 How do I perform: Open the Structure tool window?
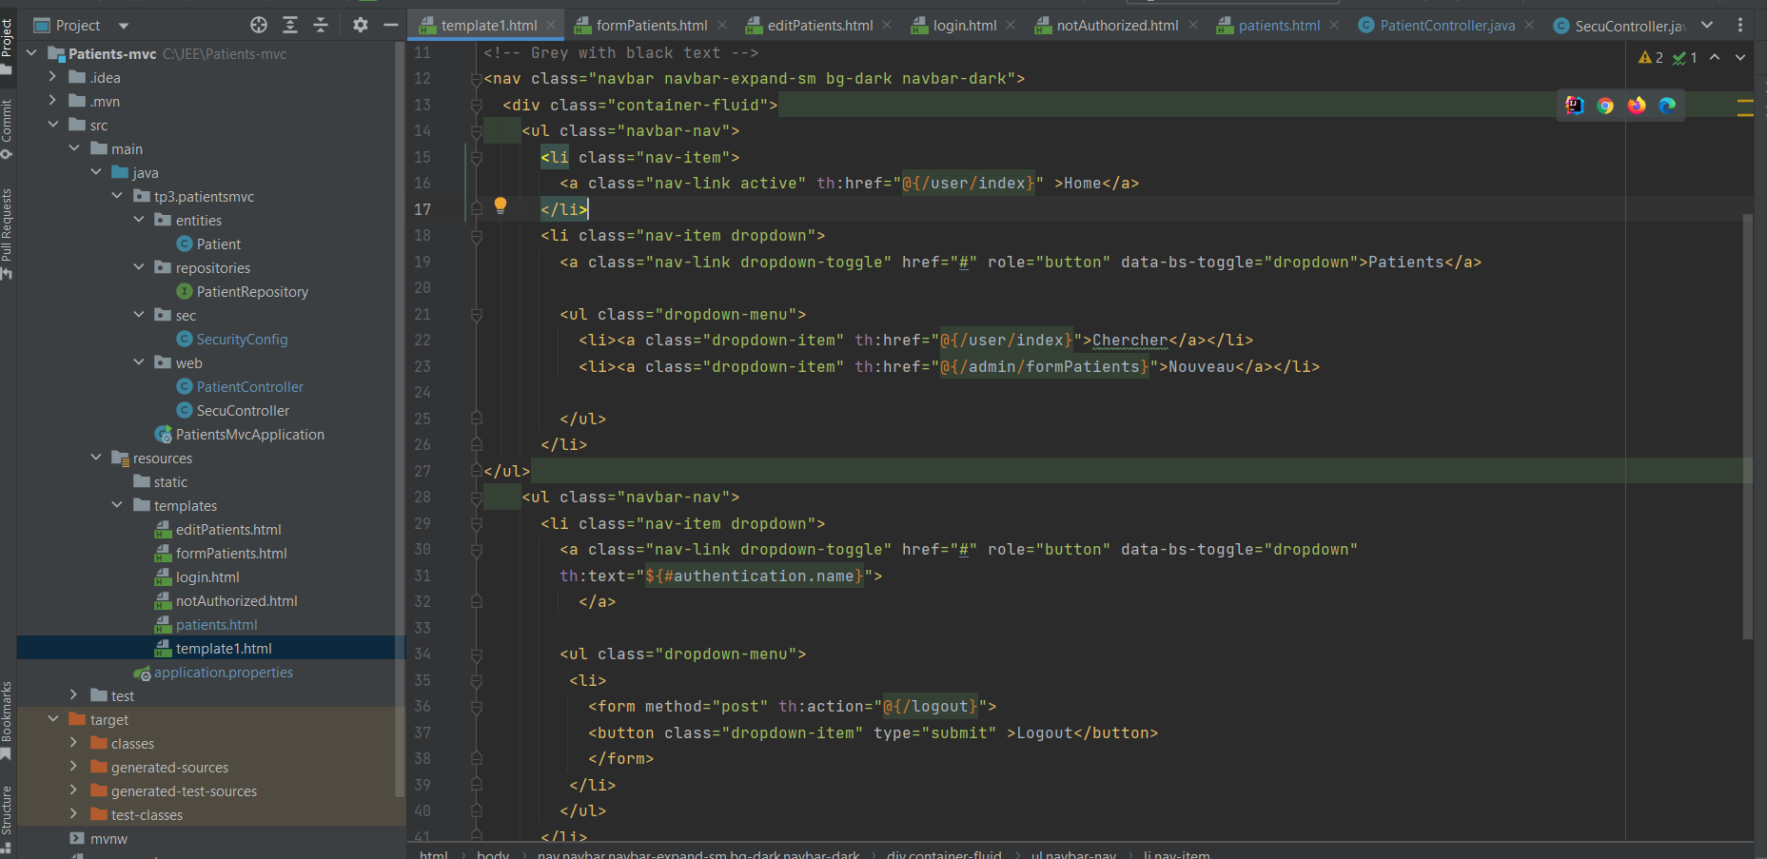[x=7, y=819]
